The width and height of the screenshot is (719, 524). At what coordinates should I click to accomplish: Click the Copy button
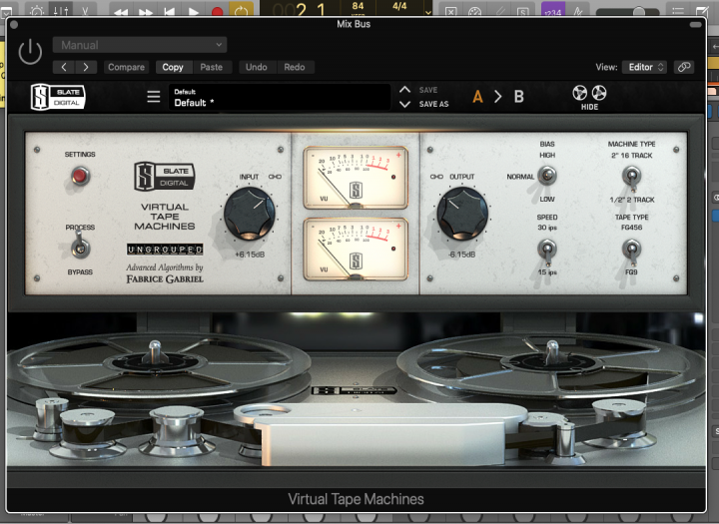click(173, 67)
